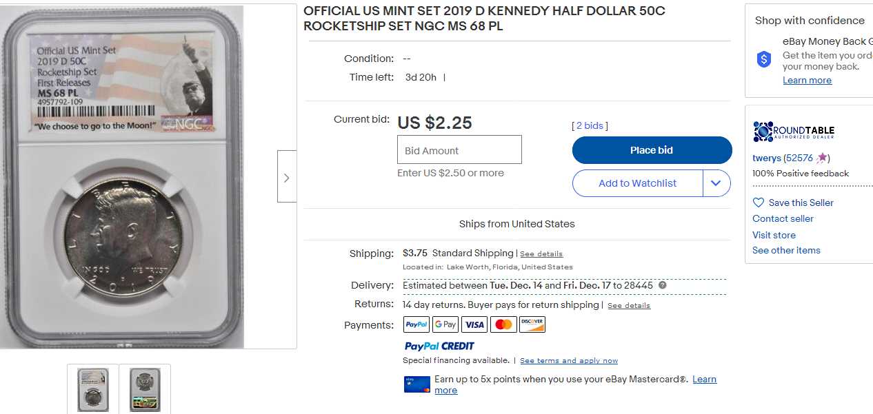873x414 pixels.
Task: Click the delivery estimate help icon
Action: (663, 285)
